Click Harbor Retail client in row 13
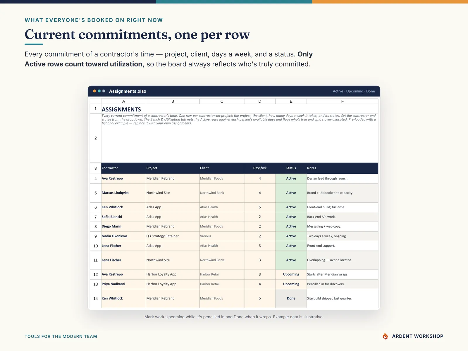468x351 pixels. tap(222, 284)
